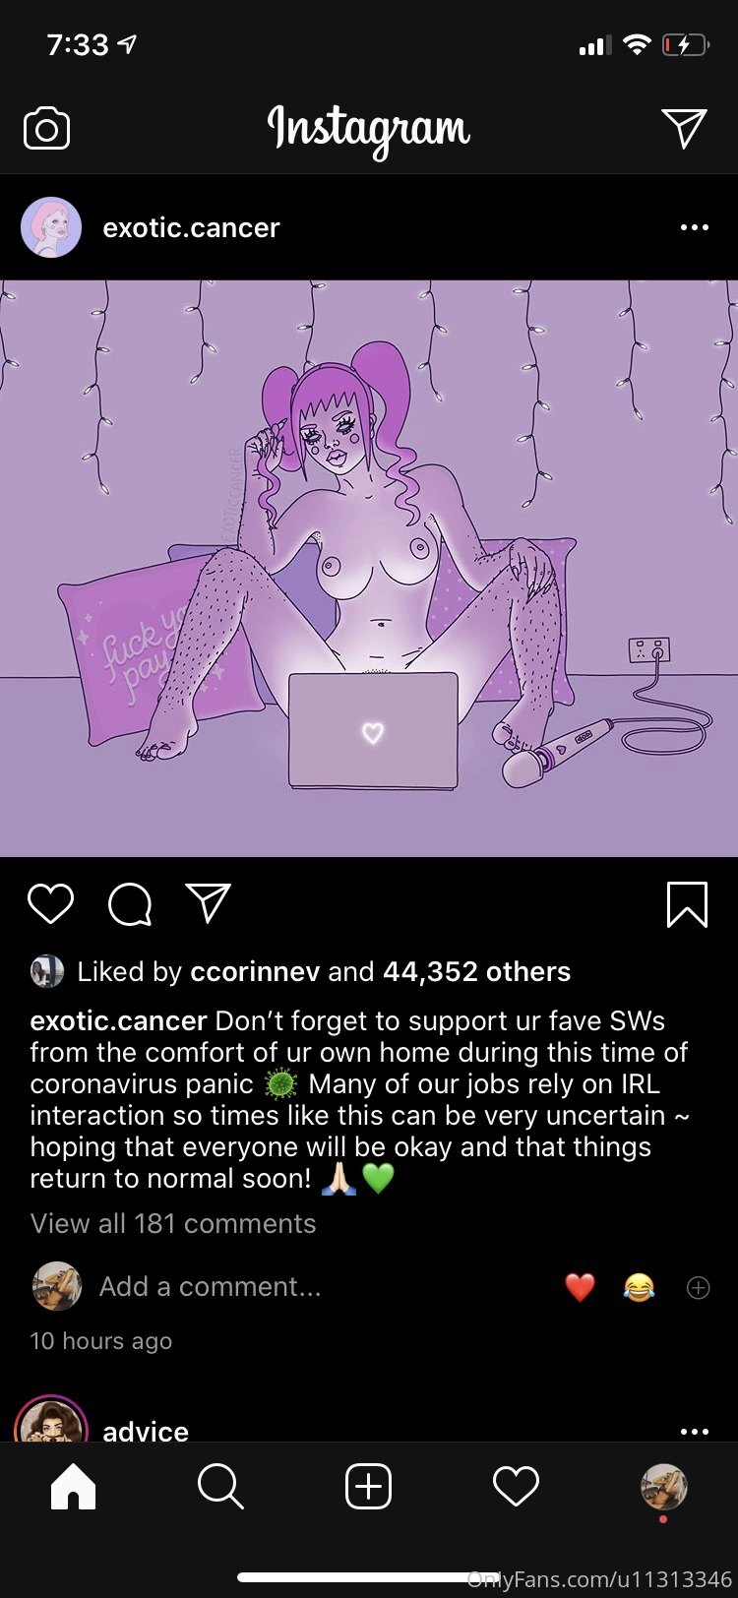Image resolution: width=738 pixels, height=1598 pixels.
Task: Open exotic.cancer post options menu
Action: pyautogui.click(x=694, y=227)
